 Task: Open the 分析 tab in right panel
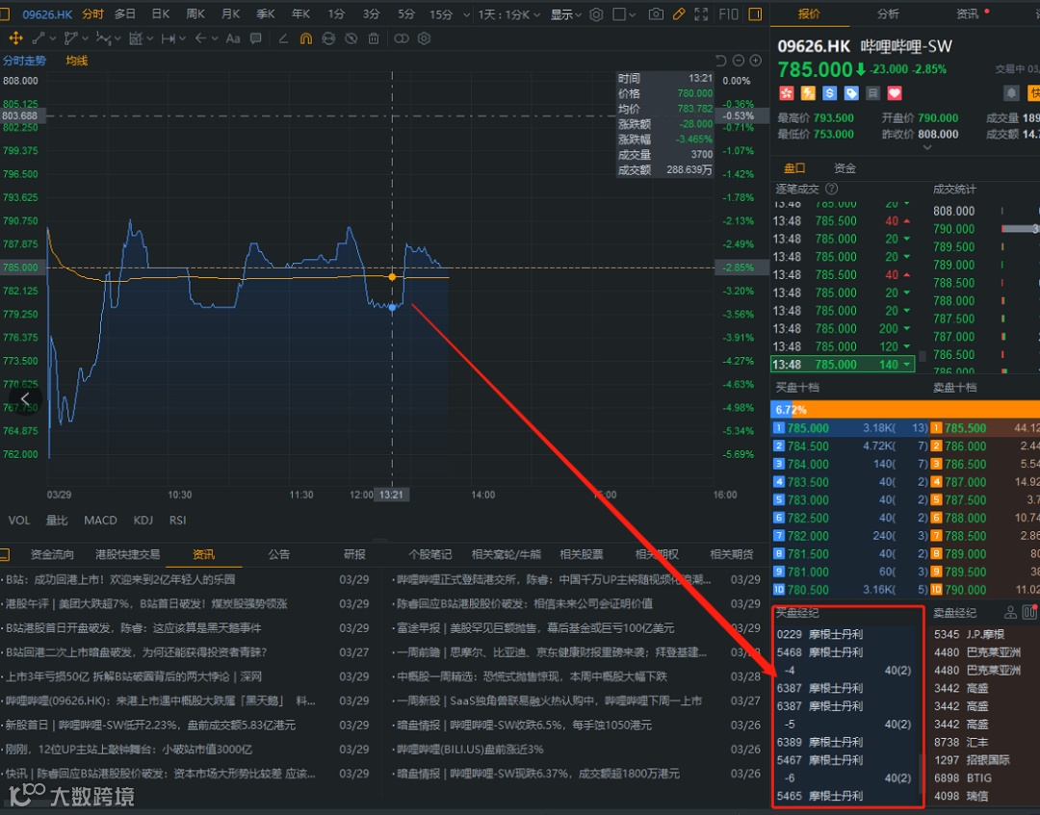click(888, 13)
